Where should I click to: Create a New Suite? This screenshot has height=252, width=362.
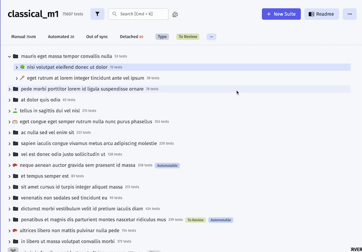(x=281, y=14)
